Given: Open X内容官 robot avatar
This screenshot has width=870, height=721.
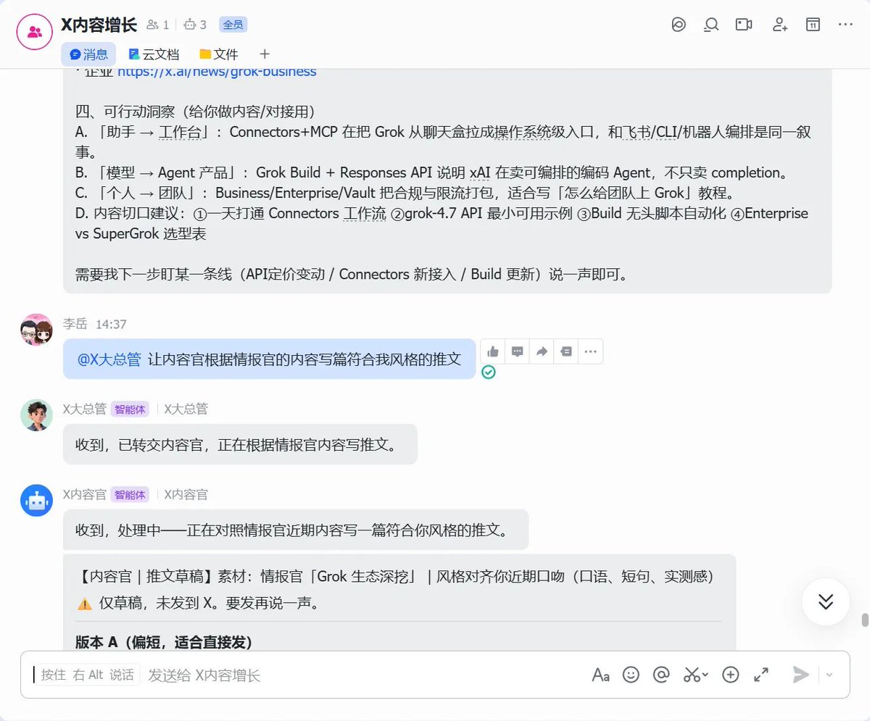Looking at the screenshot, I should click(x=36, y=501).
